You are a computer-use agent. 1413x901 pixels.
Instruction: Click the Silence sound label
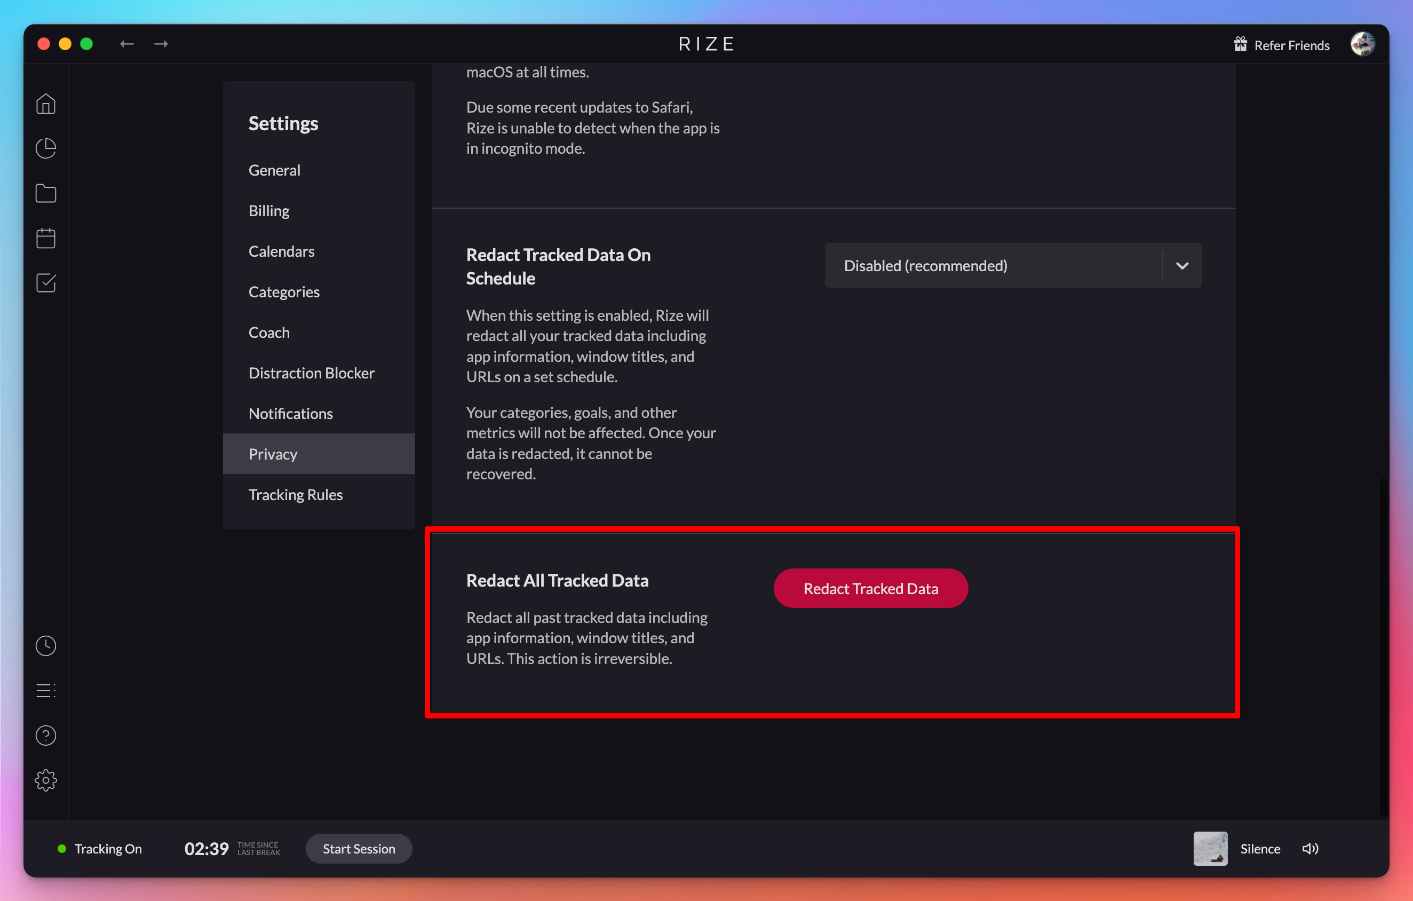1260,848
